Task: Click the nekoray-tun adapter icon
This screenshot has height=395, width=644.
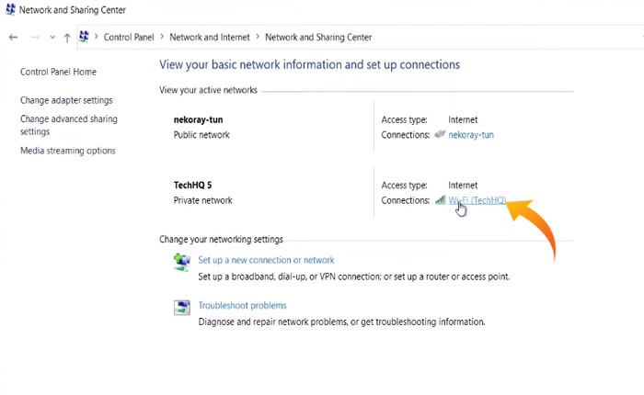Action: (440, 135)
